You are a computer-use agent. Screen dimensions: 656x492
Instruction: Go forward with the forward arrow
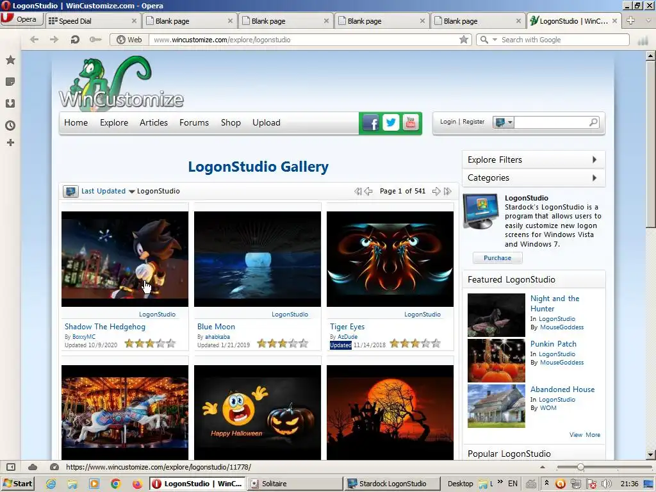(x=54, y=40)
